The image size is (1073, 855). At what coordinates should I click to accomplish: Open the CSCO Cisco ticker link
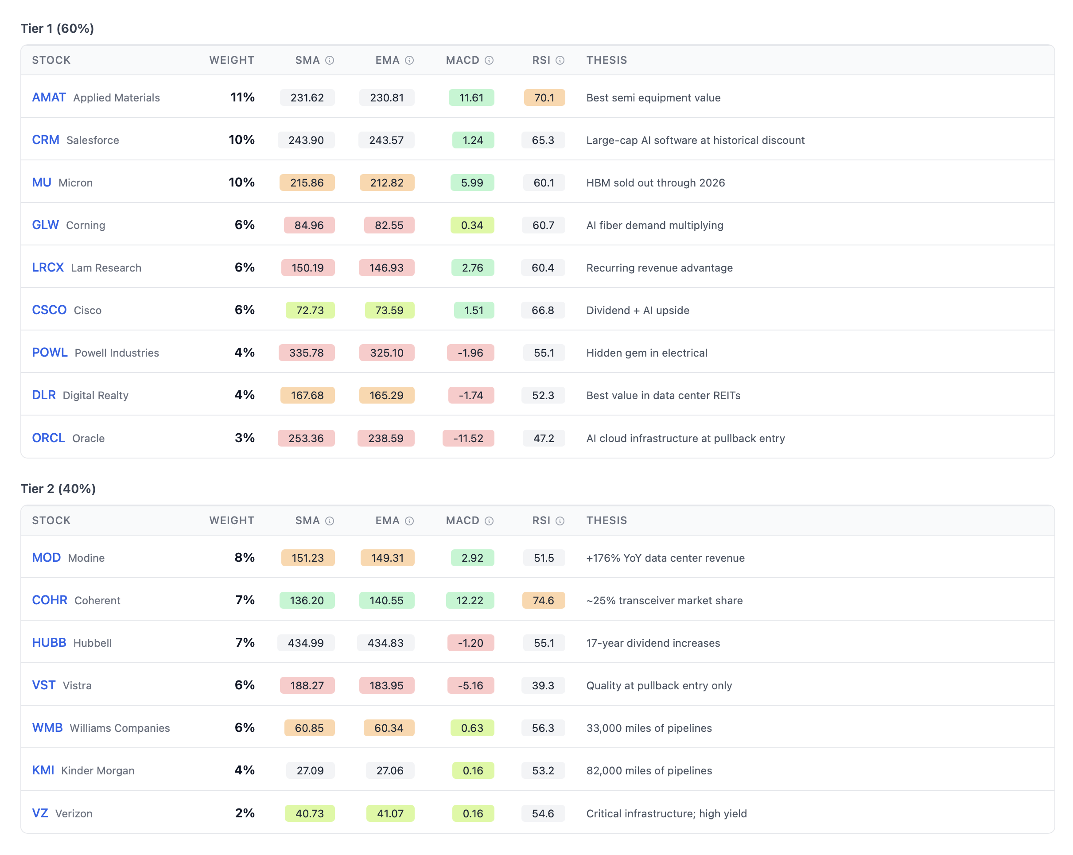click(x=49, y=310)
